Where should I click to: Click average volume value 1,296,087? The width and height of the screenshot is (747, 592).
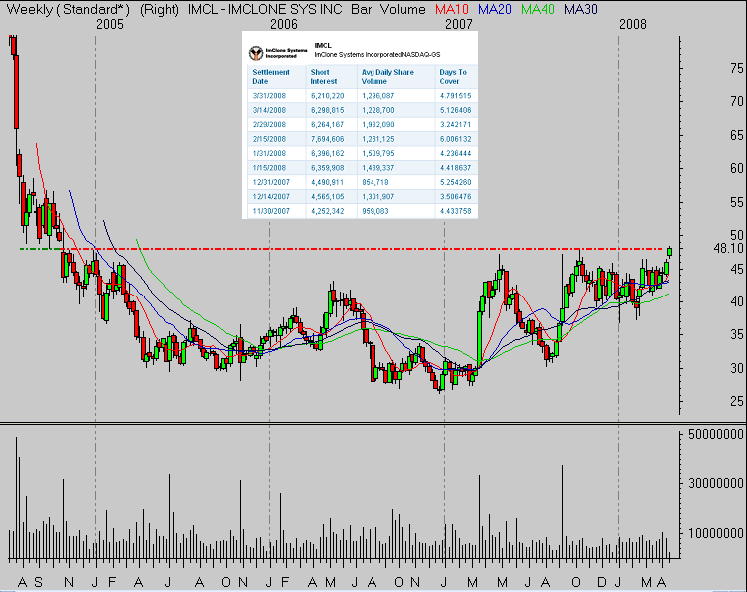pos(378,96)
